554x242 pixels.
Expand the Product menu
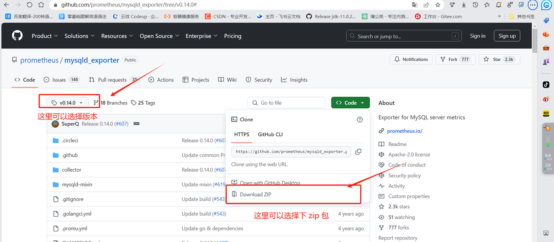tap(45, 36)
